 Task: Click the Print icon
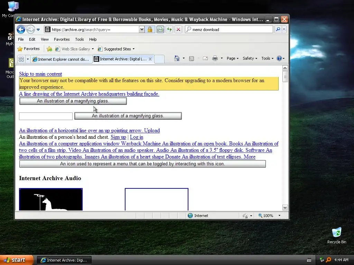coord(215,58)
